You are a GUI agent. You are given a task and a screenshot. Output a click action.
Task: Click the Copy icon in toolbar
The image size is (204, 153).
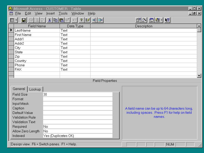coord(55,20)
